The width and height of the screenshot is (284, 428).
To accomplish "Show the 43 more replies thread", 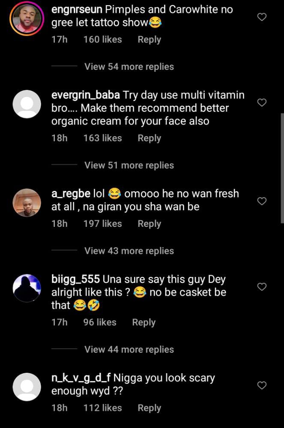I will coord(129,251).
